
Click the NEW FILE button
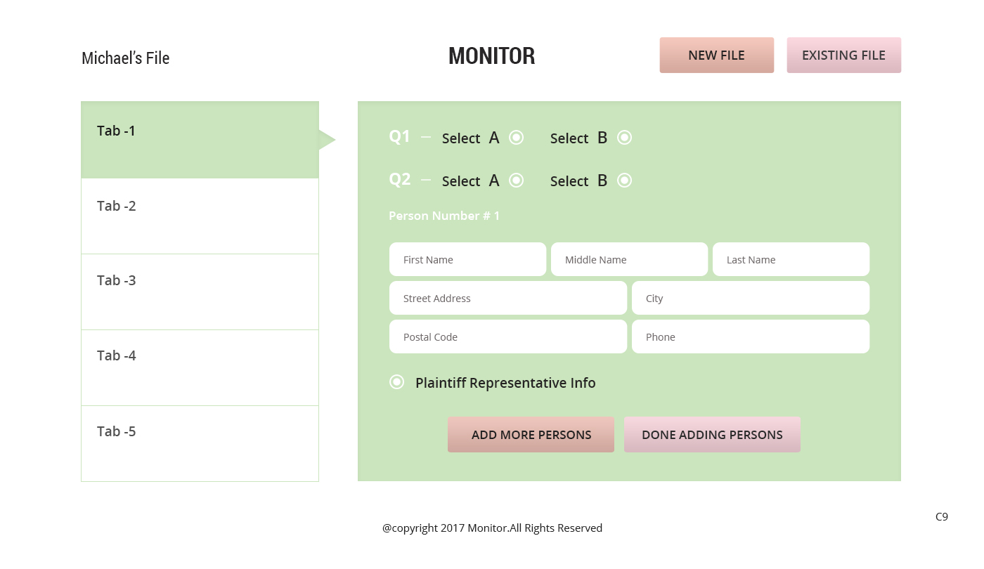(716, 55)
